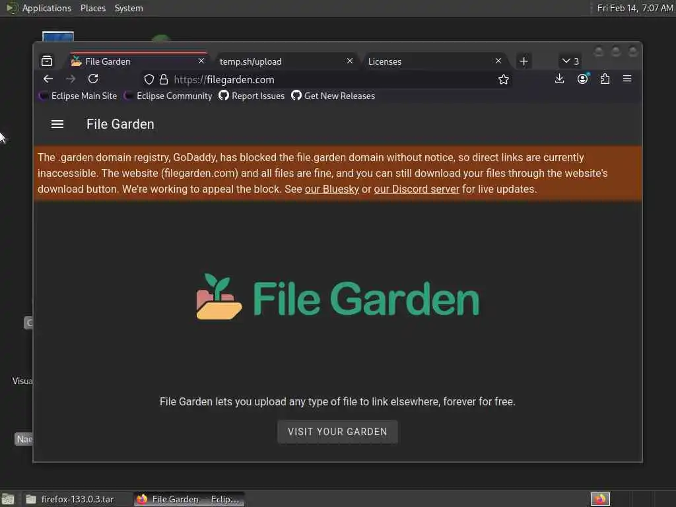This screenshot has width=676, height=507.
Task: Click the Firefox View icon left of the tabs
Action: pyautogui.click(x=47, y=61)
